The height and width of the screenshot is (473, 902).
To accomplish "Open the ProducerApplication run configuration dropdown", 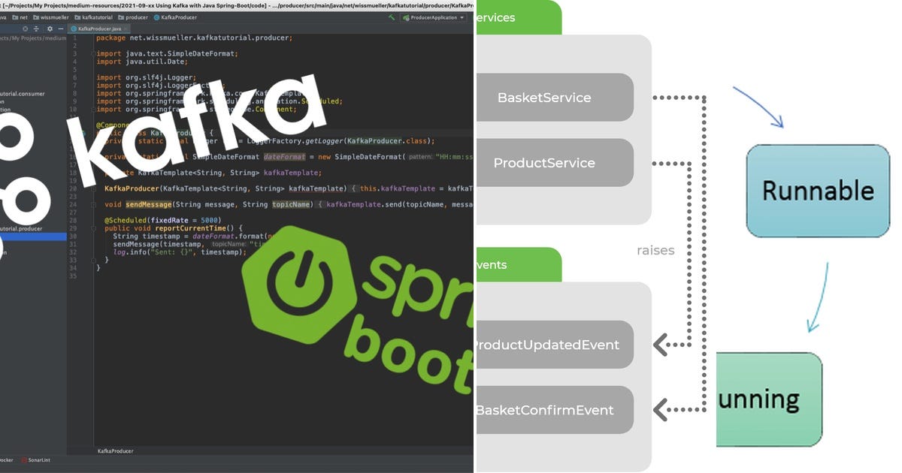I will point(462,17).
